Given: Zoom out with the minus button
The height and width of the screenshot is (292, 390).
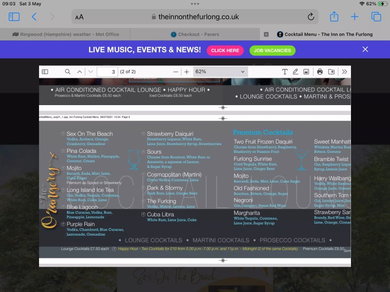Looking at the screenshot, I should click(x=175, y=72).
